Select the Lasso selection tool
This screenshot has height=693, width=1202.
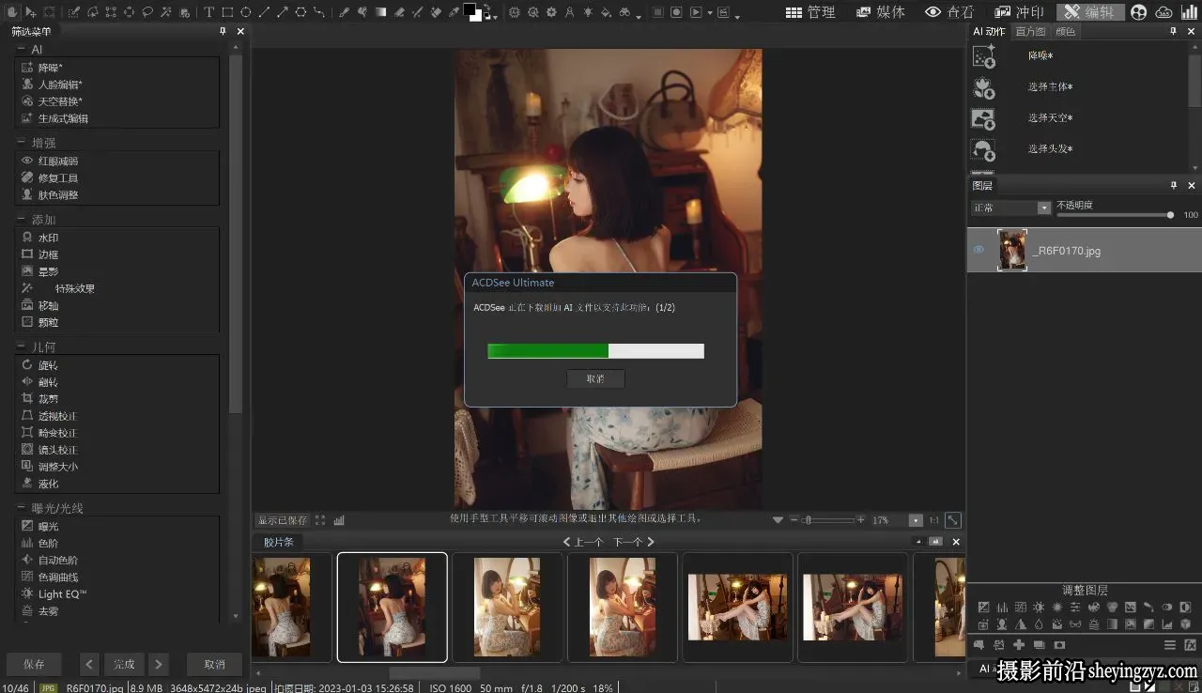pos(147,12)
